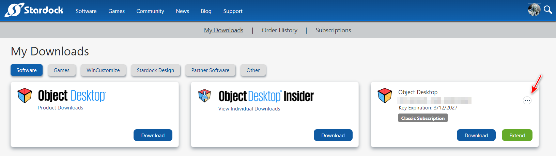Click the Product Downloads link
The height and width of the screenshot is (156, 556).
(x=61, y=108)
